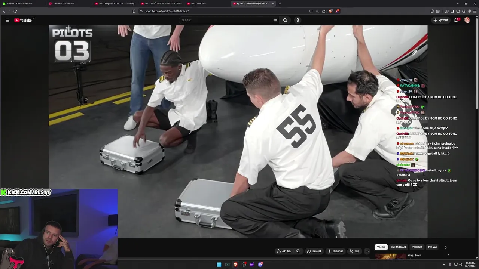Select the 'Od: MrBeast' filter chip
The image size is (479, 269).
399,247
